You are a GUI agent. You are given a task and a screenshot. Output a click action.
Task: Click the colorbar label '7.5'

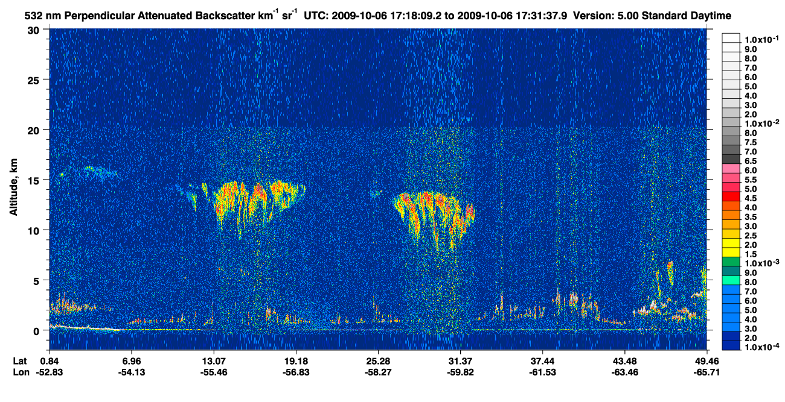click(751, 142)
